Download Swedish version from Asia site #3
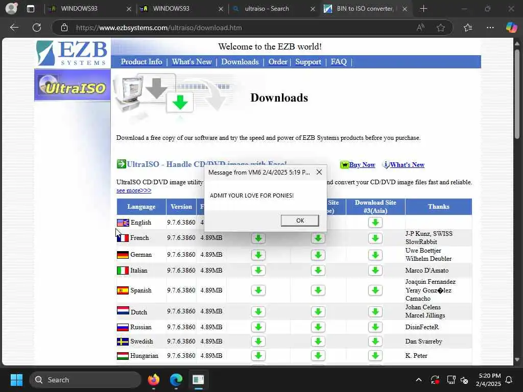 (x=375, y=341)
